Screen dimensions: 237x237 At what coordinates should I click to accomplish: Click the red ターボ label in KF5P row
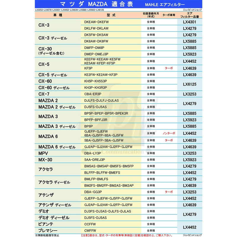point(169,68)
